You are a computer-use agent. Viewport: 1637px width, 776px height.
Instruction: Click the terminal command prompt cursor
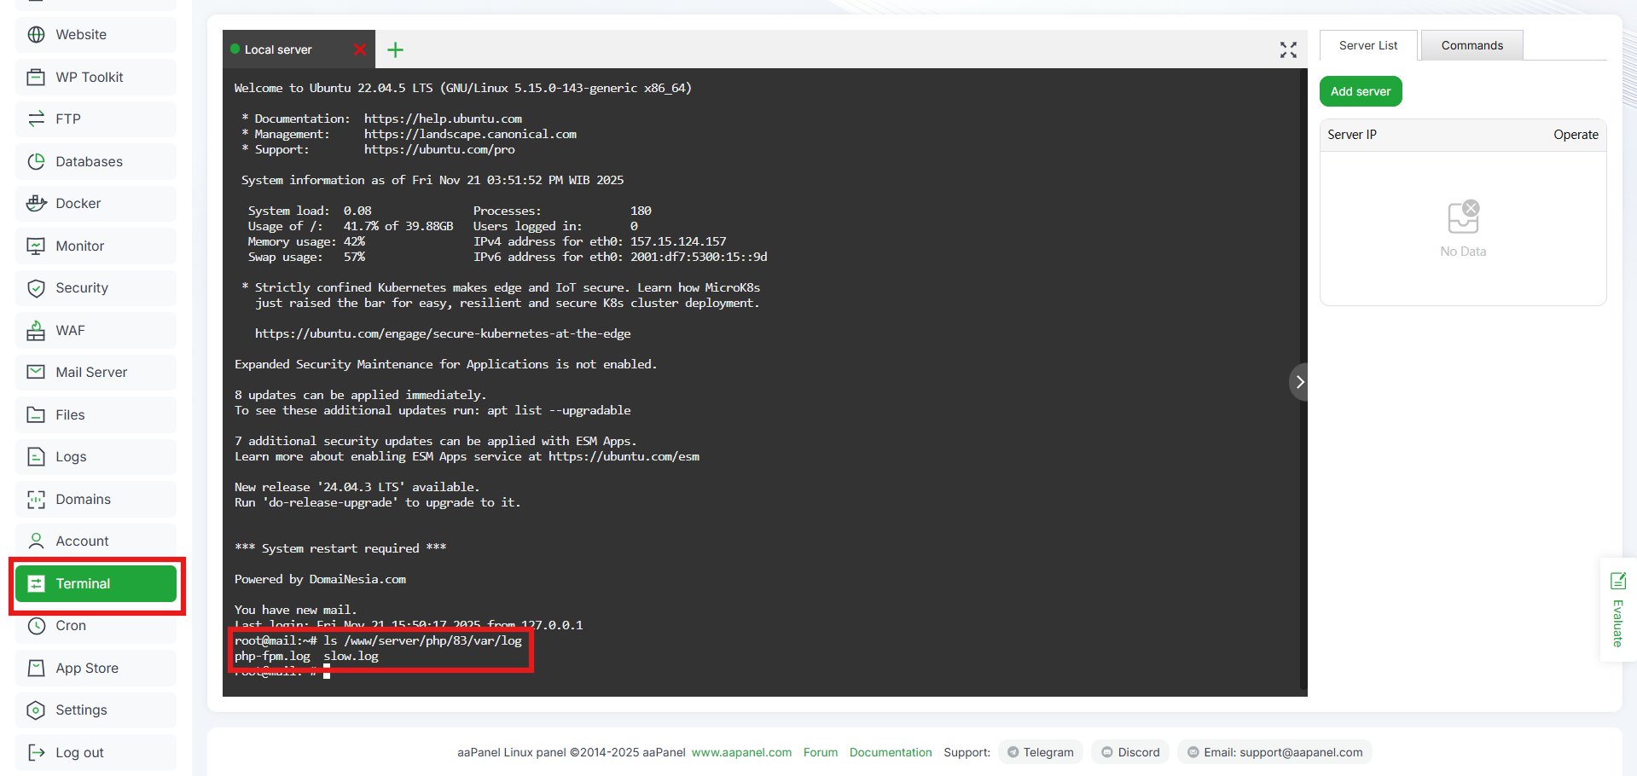(x=327, y=672)
